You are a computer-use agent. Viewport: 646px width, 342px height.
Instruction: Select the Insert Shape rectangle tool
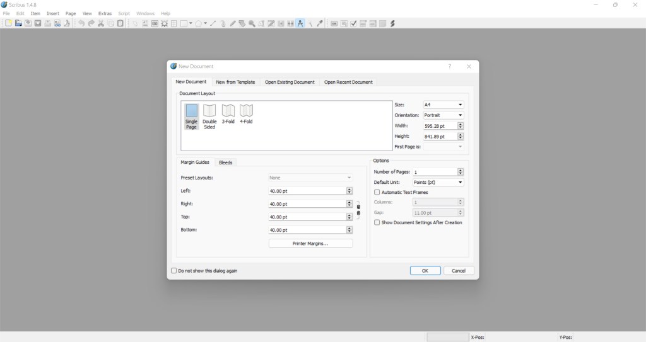(x=184, y=23)
